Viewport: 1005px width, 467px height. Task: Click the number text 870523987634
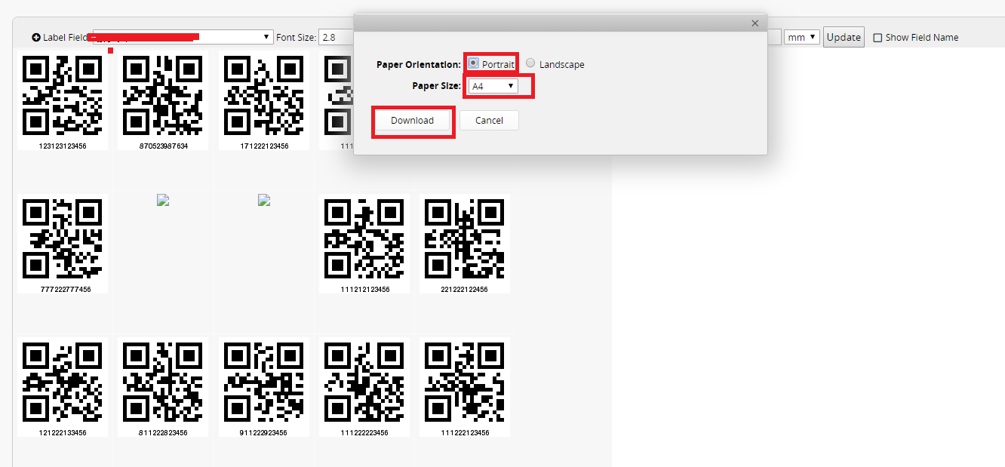164,146
